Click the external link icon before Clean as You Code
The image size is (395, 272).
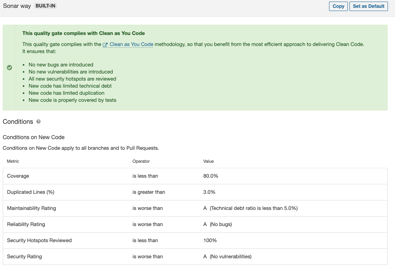[105, 45]
